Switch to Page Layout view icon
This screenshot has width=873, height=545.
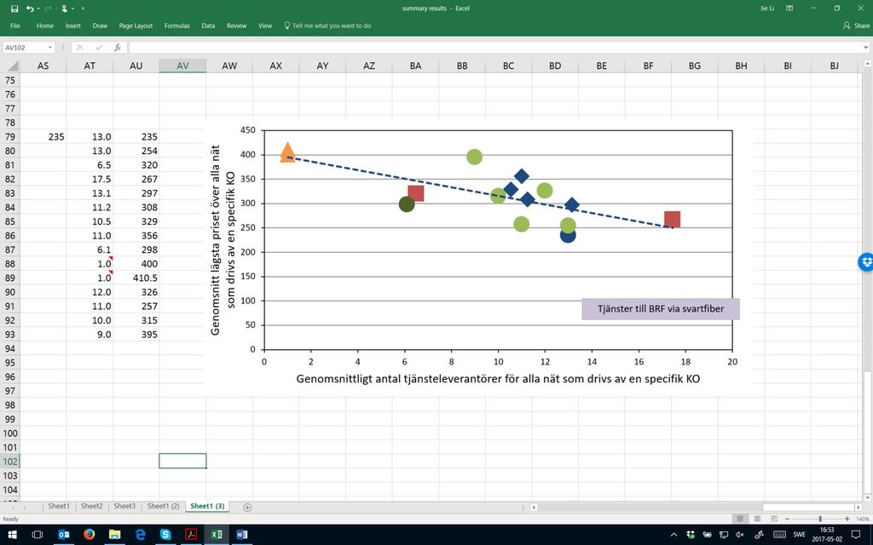pos(757,519)
